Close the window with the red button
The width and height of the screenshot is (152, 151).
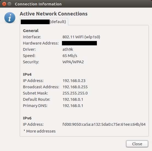(4, 4)
